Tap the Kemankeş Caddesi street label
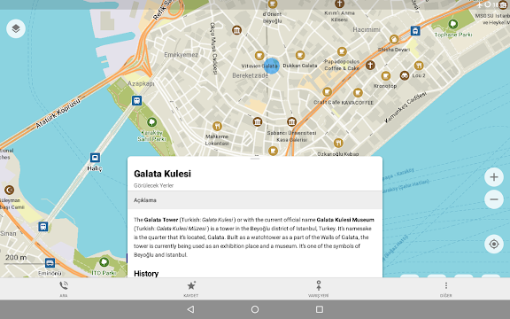 coord(405,107)
